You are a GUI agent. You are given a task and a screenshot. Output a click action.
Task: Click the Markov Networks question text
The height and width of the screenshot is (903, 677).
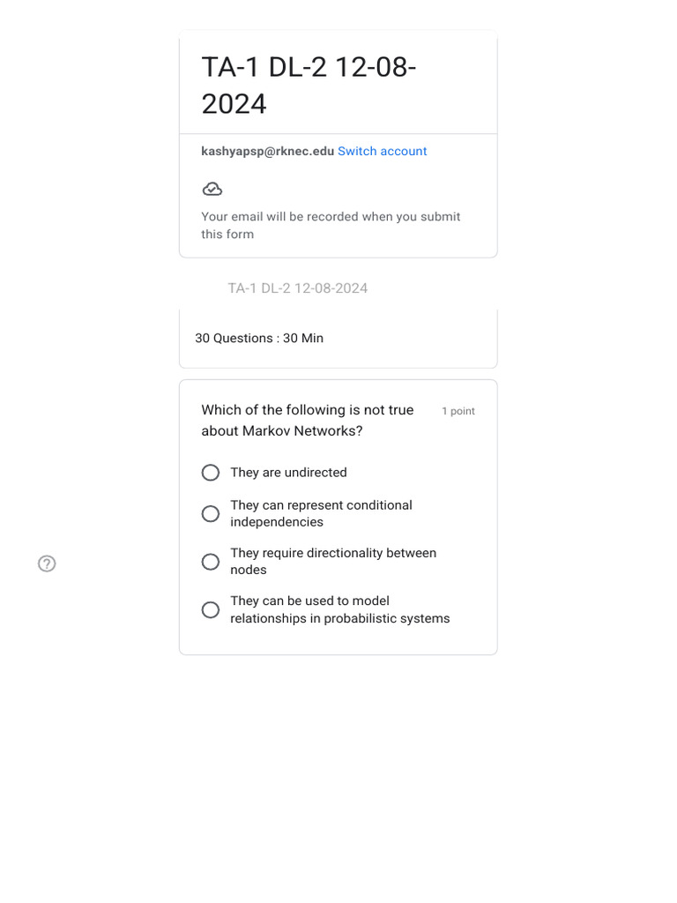click(x=308, y=421)
